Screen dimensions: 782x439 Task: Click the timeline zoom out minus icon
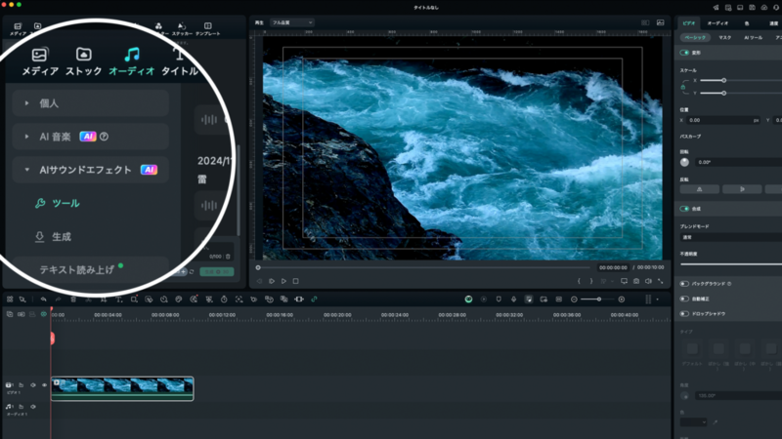[574, 299]
